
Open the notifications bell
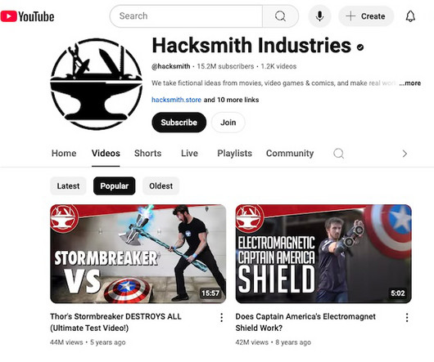(410, 16)
